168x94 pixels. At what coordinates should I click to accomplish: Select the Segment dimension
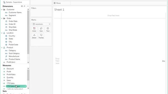pyautogui.click(x=12, y=15)
